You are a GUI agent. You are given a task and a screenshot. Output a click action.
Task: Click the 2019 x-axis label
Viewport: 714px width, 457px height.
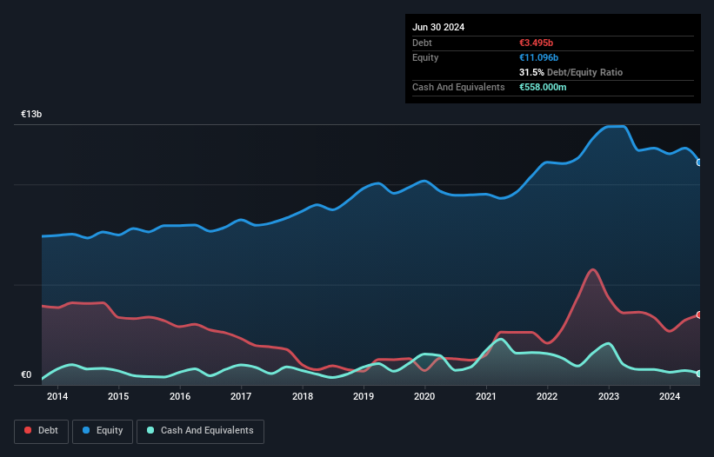click(364, 396)
